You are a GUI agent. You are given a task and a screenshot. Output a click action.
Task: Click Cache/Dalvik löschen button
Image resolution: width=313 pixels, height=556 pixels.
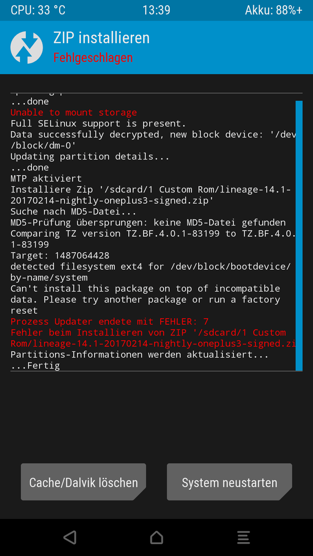click(83, 482)
